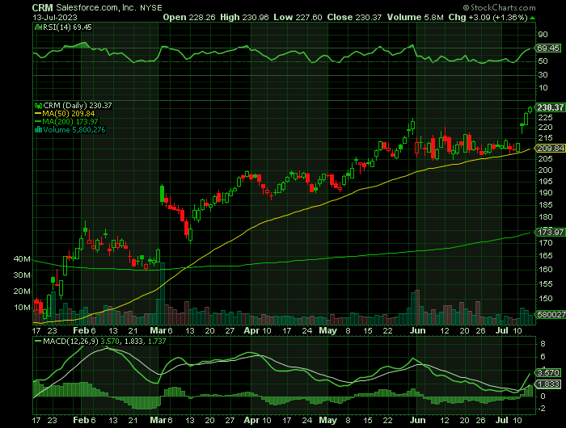Click the NYSE exchange label
The width and height of the screenshot is (566, 428).
pyautogui.click(x=151, y=7)
